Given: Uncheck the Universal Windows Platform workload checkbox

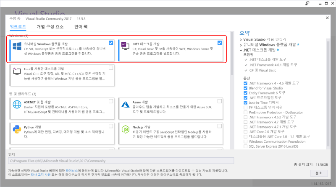Looking at the screenshot, I should [x=111, y=43].
